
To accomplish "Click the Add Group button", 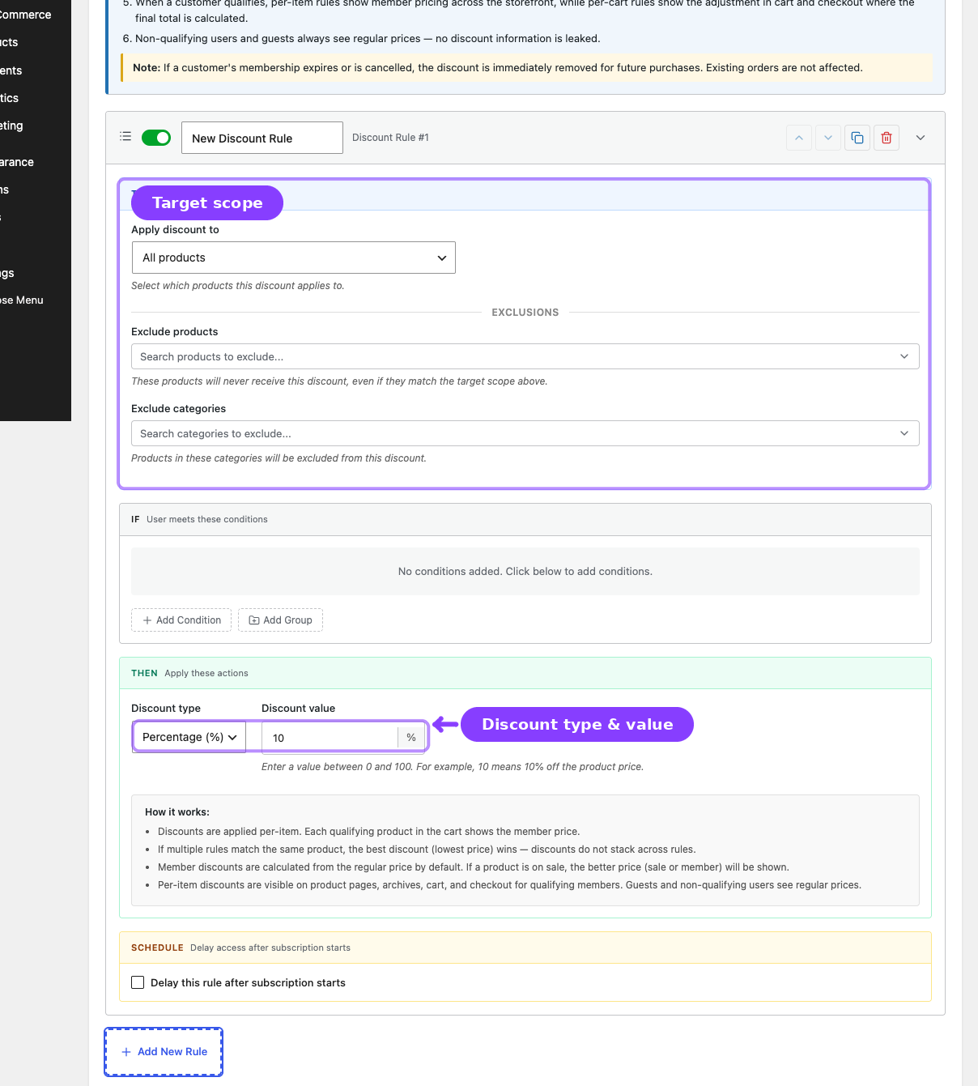I will click(280, 620).
